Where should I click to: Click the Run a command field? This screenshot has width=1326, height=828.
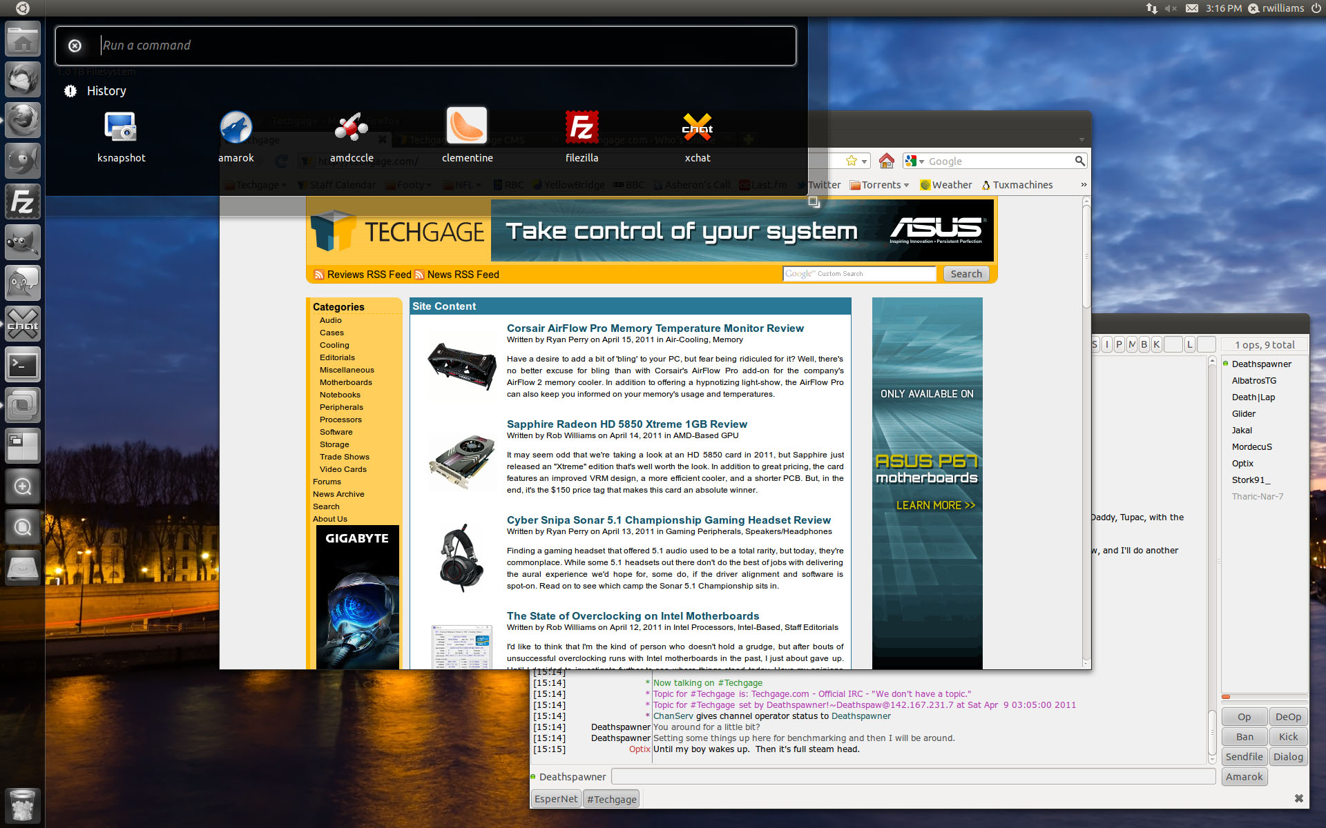tap(442, 46)
